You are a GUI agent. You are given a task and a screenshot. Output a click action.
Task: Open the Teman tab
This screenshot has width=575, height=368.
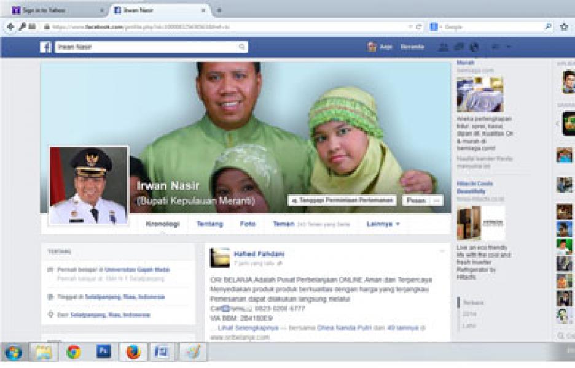[283, 224]
